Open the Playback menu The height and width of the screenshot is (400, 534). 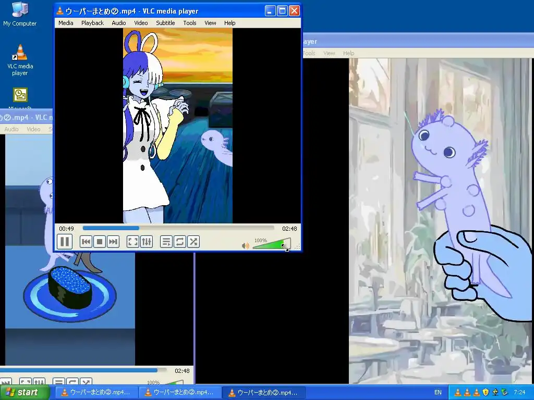[93, 23]
